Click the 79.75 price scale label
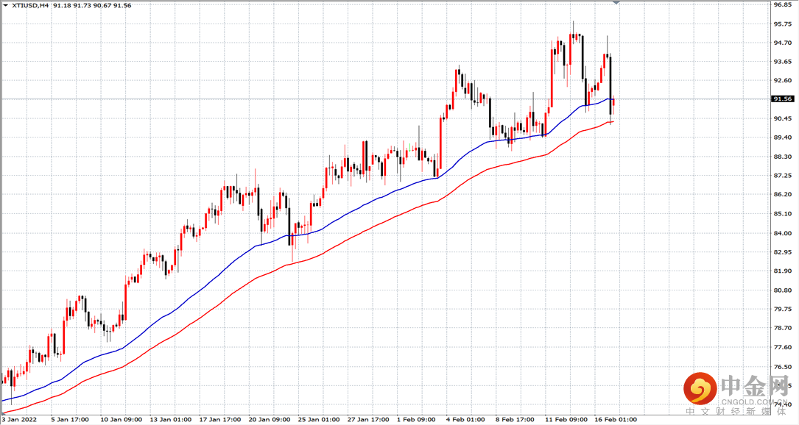This screenshot has width=799, height=425. point(782,309)
